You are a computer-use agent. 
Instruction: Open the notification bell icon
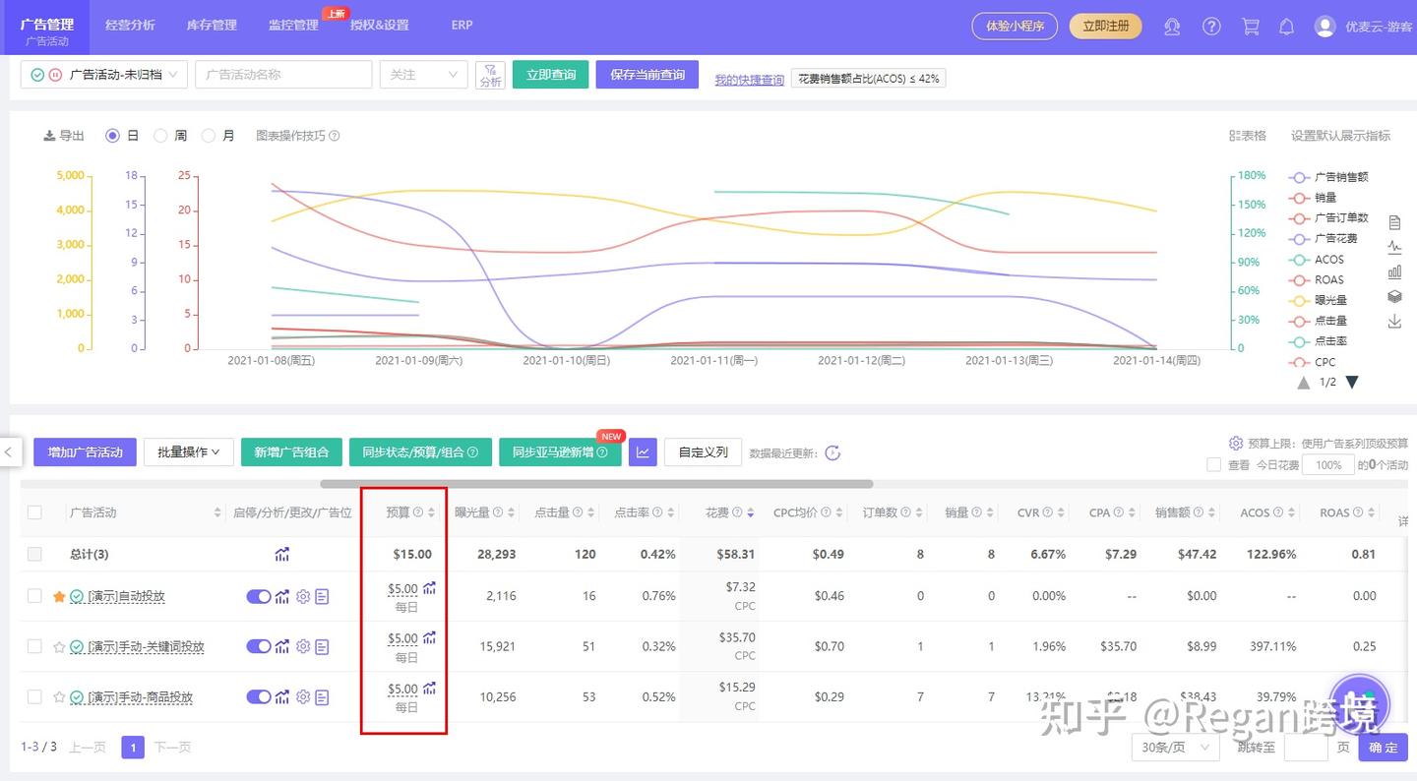[1286, 27]
